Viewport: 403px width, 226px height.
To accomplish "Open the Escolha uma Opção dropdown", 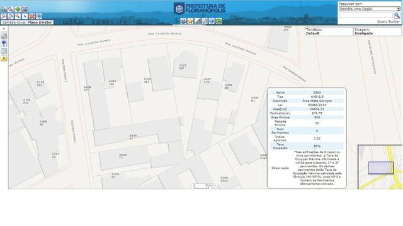I will (370, 9).
